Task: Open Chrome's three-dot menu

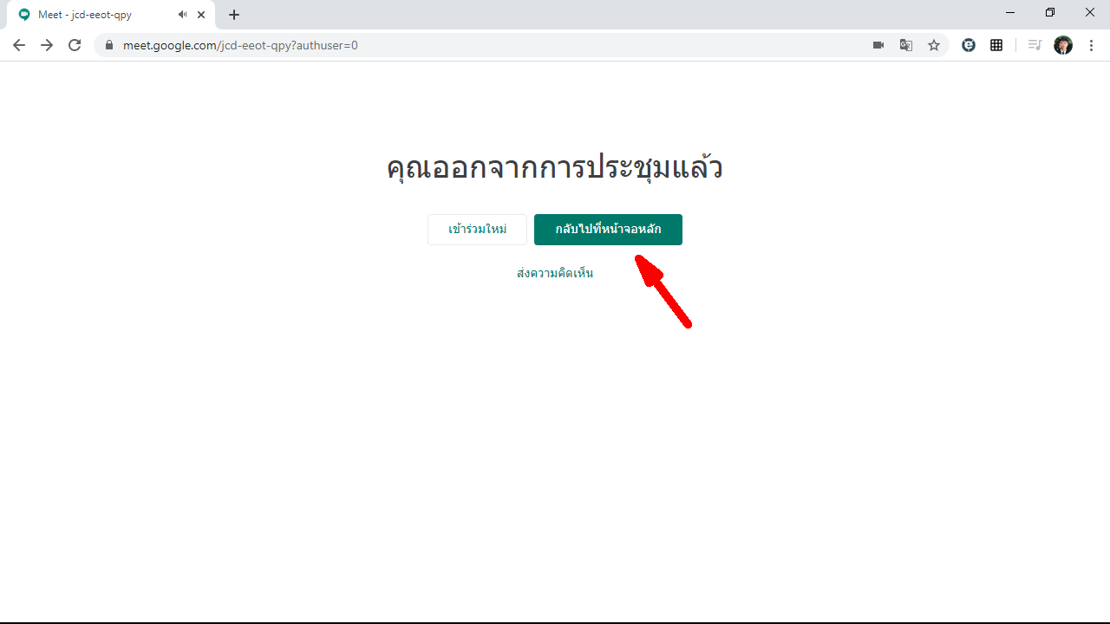Action: [1091, 45]
